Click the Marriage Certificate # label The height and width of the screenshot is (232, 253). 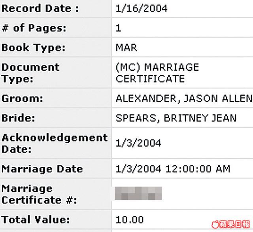tap(39, 194)
